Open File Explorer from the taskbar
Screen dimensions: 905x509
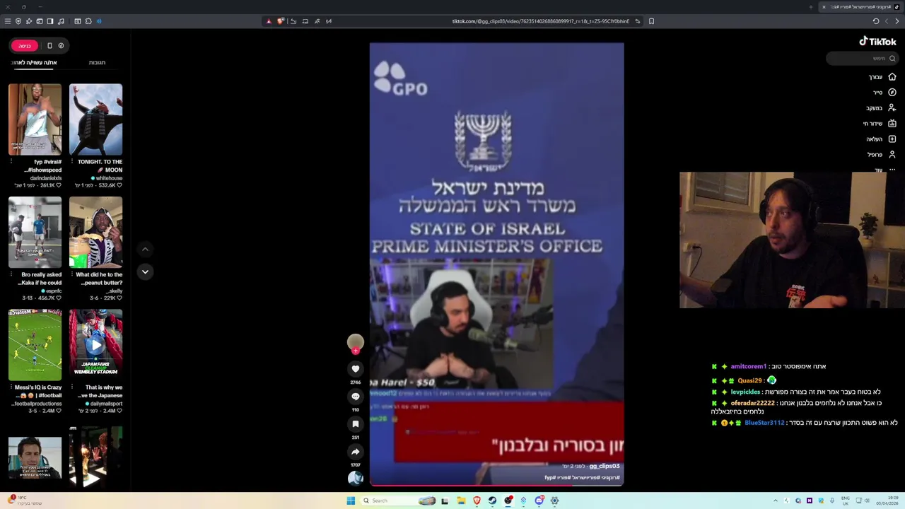click(461, 501)
